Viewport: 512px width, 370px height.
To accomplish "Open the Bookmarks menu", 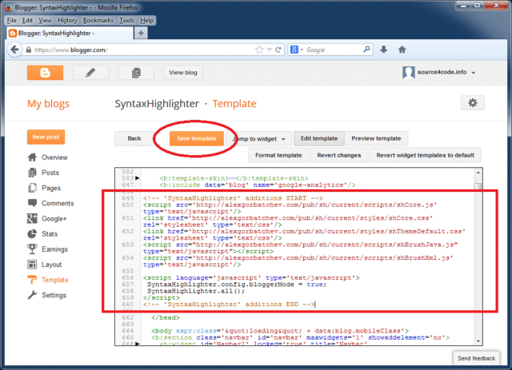I will pos(98,20).
